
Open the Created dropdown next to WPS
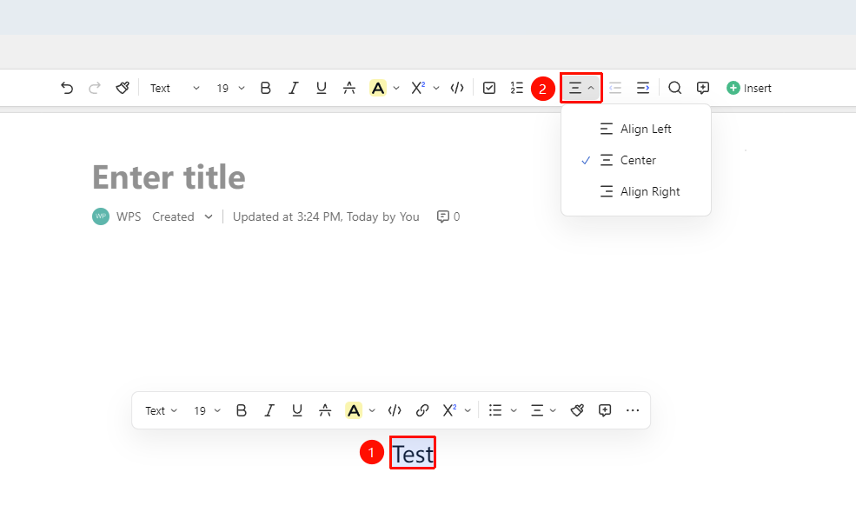click(182, 216)
